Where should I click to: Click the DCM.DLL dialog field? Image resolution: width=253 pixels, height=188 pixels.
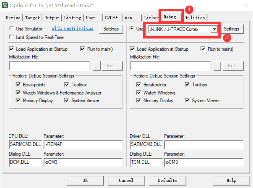coord(25,162)
